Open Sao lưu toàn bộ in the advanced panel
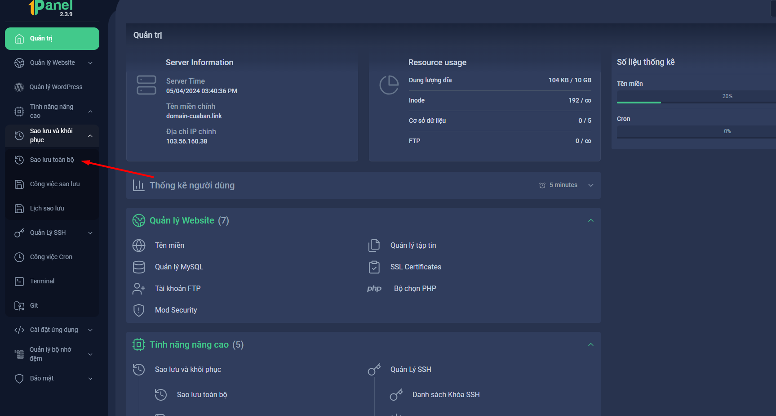Viewport: 776px width, 416px height. point(202,395)
